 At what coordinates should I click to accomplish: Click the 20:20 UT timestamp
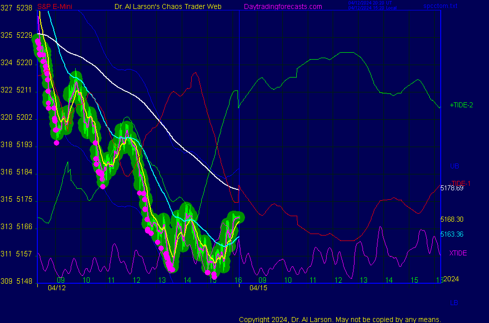pos(370,3)
